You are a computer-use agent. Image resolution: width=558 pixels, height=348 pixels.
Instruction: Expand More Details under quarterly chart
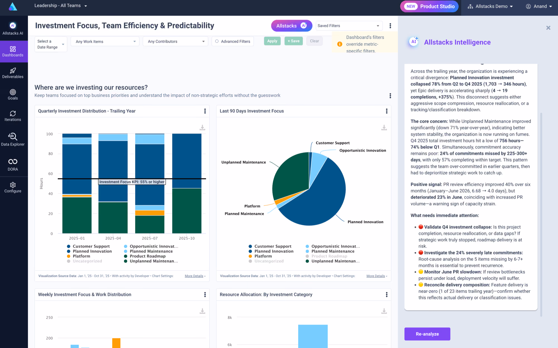[x=195, y=276]
